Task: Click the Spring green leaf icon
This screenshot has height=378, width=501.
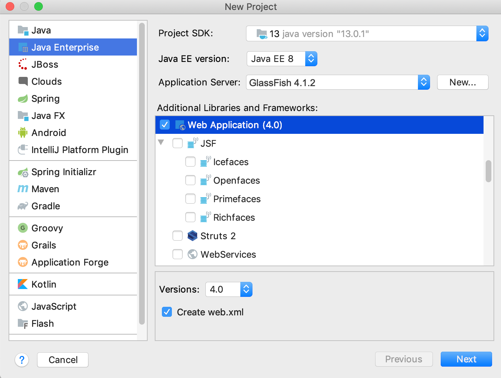Action: pyautogui.click(x=23, y=99)
